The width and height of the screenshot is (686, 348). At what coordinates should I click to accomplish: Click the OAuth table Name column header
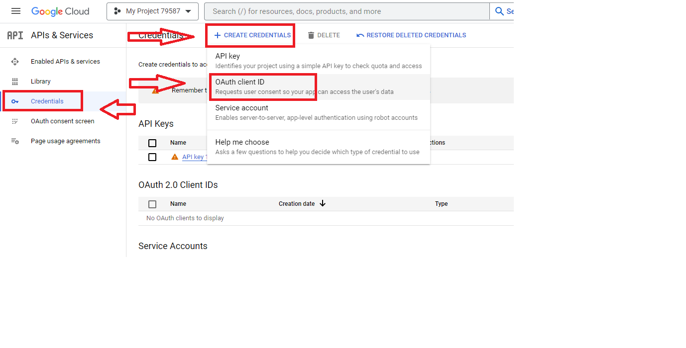(x=178, y=204)
